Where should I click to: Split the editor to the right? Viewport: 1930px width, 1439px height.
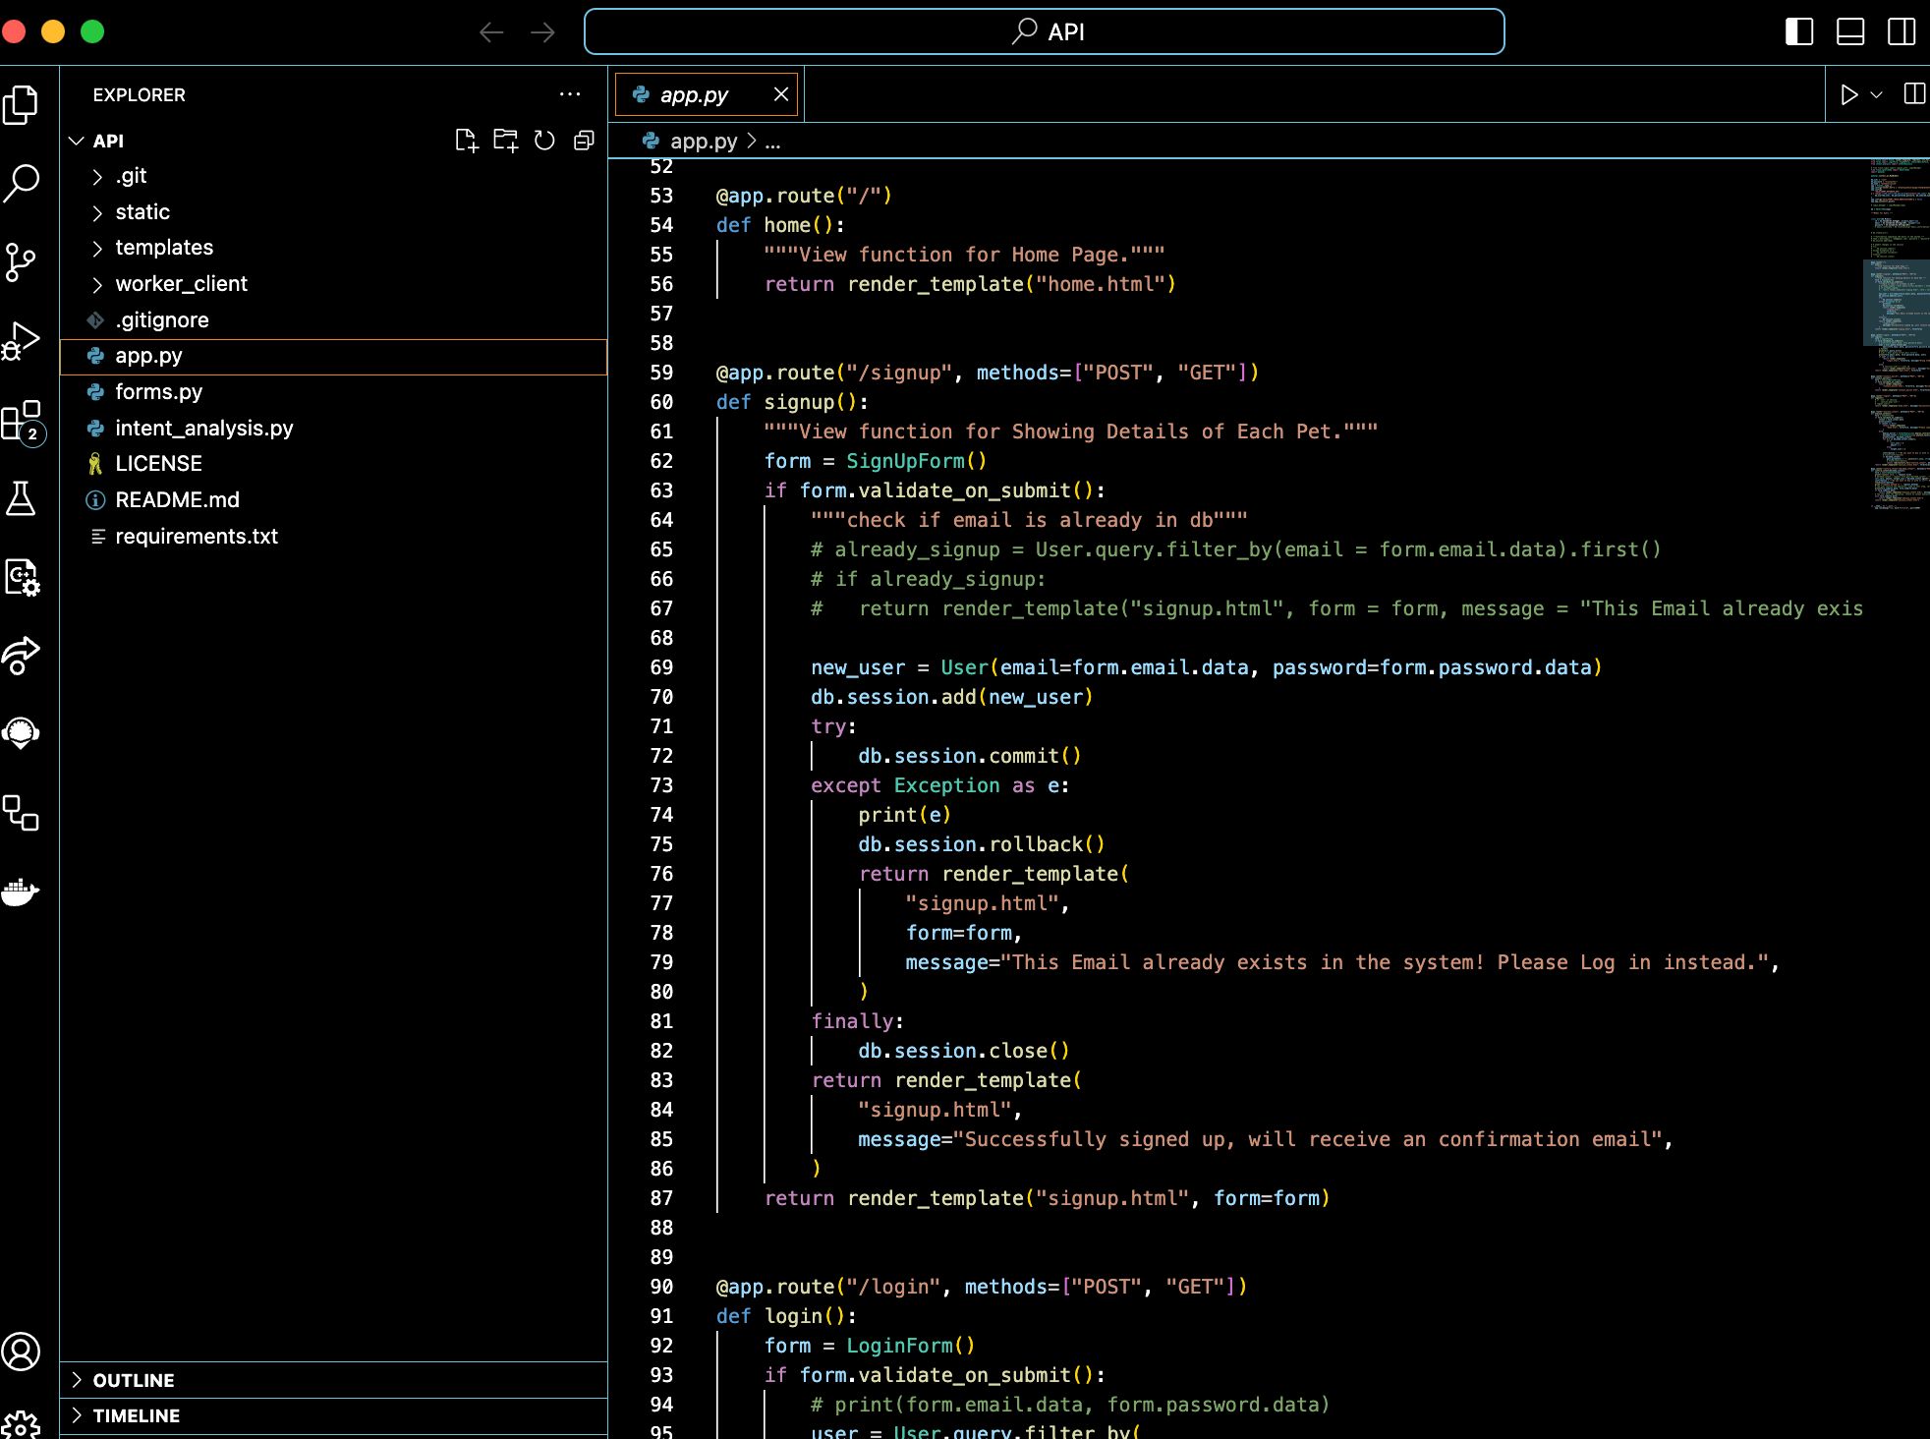[1913, 94]
